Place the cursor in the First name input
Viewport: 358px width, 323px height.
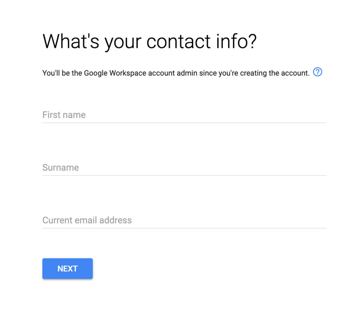coord(184,115)
